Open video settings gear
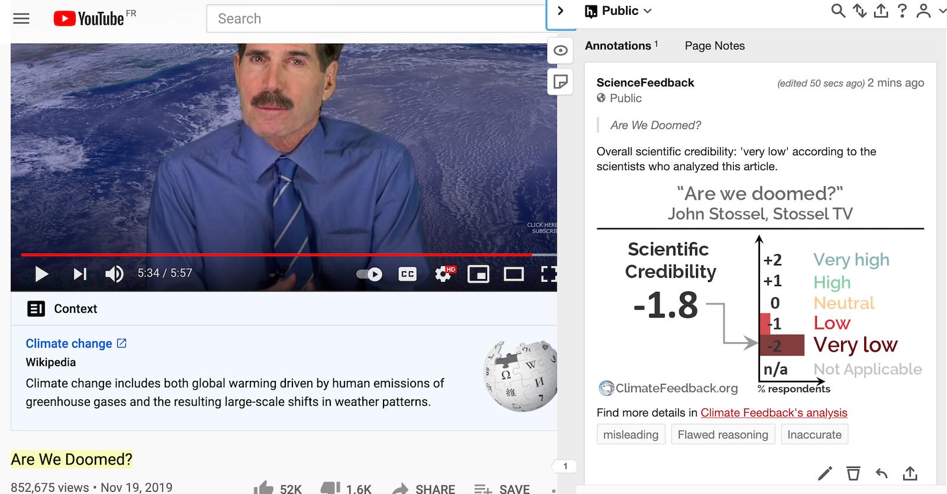 tap(444, 274)
